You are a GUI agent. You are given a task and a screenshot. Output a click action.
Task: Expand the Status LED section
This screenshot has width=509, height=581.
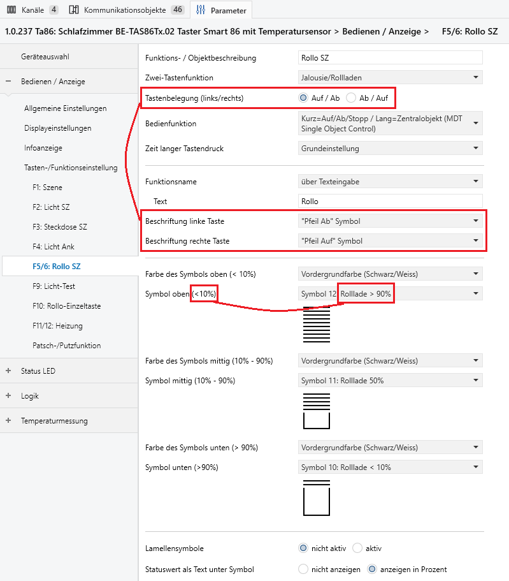[8, 371]
